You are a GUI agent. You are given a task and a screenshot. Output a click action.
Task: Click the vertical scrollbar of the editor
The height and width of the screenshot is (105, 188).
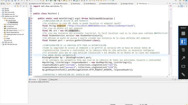[x=169, y=38]
